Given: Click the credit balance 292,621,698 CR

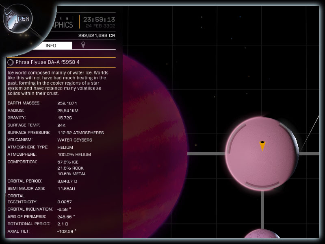Looking at the screenshot, I should (x=97, y=35).
